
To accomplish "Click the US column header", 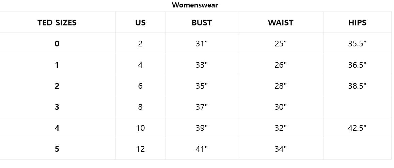I will (x=140, y=23).
